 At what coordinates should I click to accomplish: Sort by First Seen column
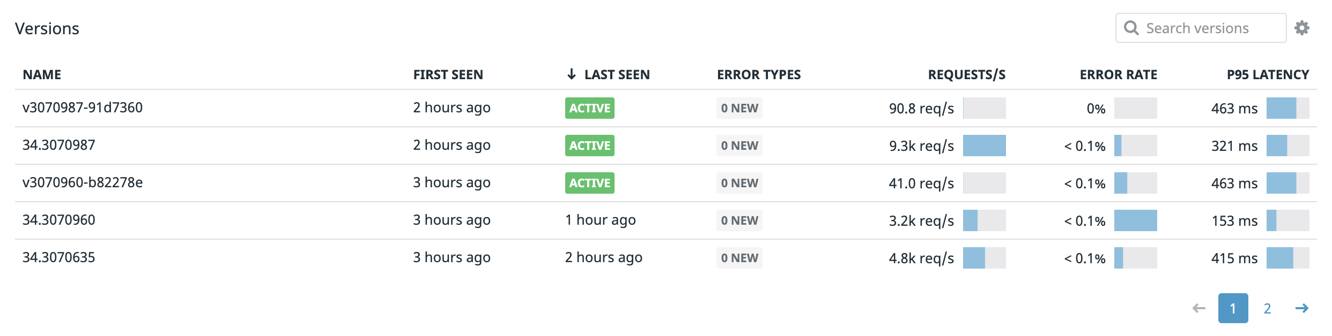click(x=448, y=75)
